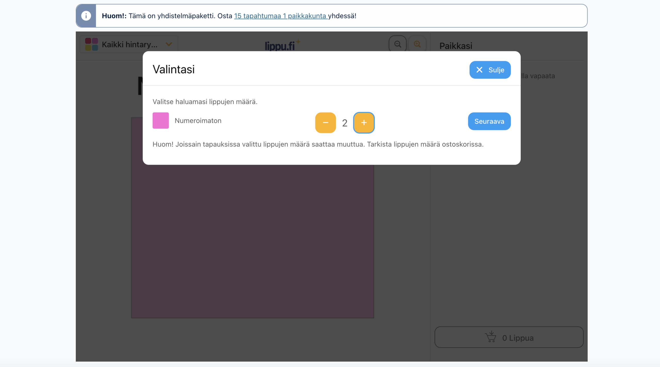This screenshot has height=367, width=660.
Task: Click the X icon in Sulje button
Action: [479, 70]
